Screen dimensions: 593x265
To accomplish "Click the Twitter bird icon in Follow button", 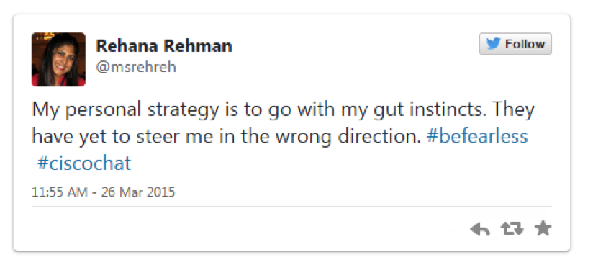I will pos(493,44).
